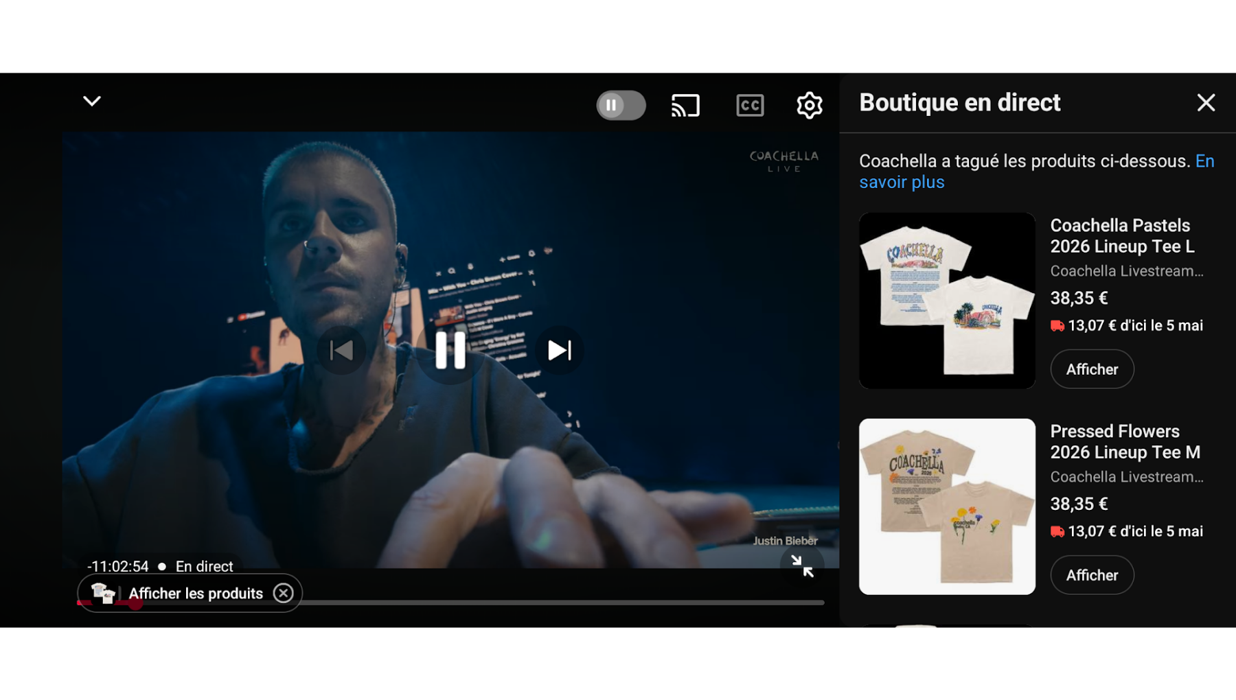This screenshot has height=700, width=1236.
Task: Skip to the next video
Action: pyautogui.click(x=559, y=350)
